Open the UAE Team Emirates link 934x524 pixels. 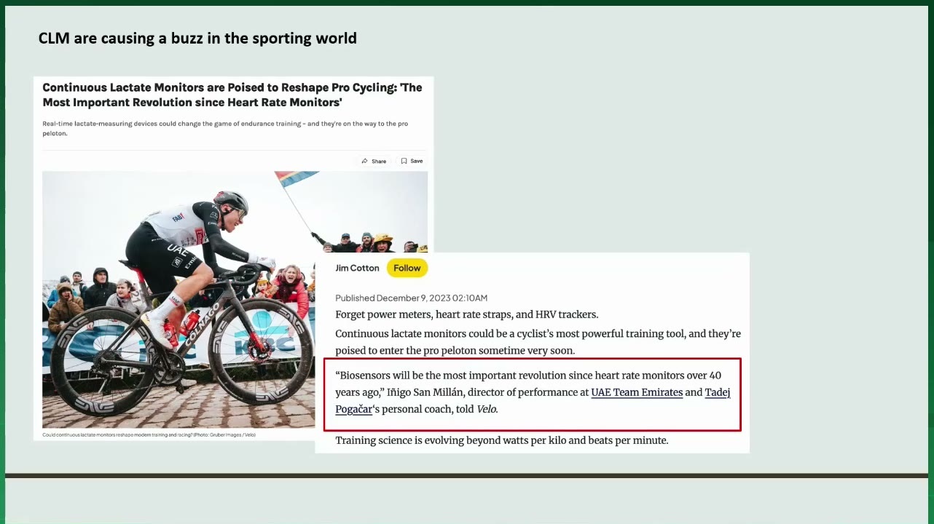pyautogui.click(x=637, y=392)
